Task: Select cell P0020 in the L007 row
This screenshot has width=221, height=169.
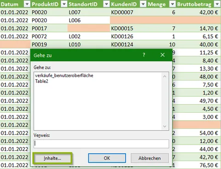Action: pyautogui.click(x=49, y=12)
